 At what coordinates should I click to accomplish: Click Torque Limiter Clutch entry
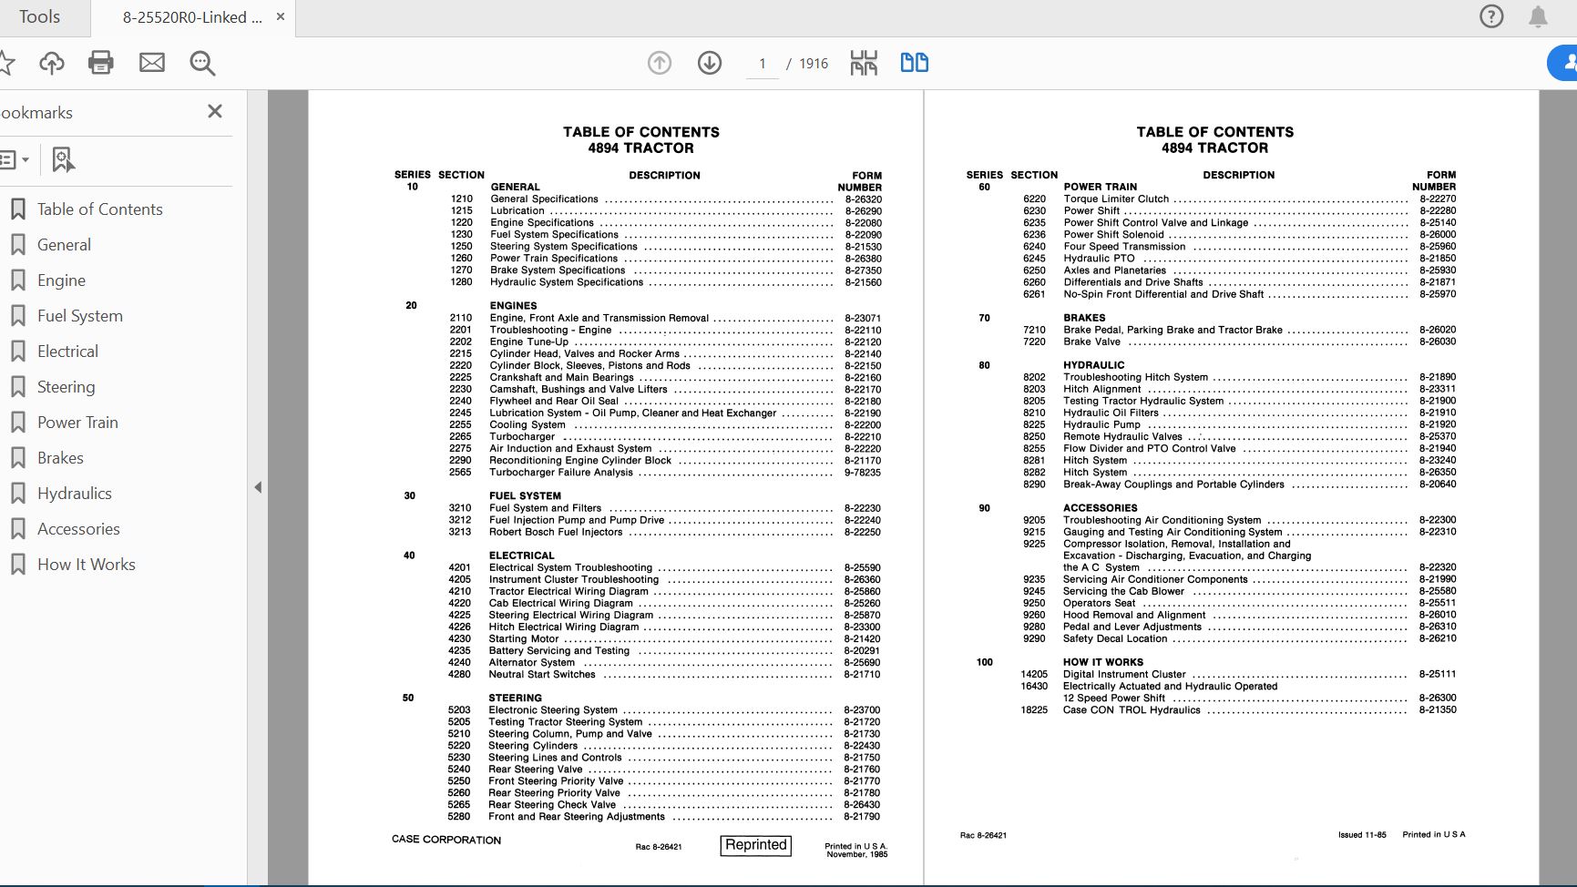point(1116,199)
